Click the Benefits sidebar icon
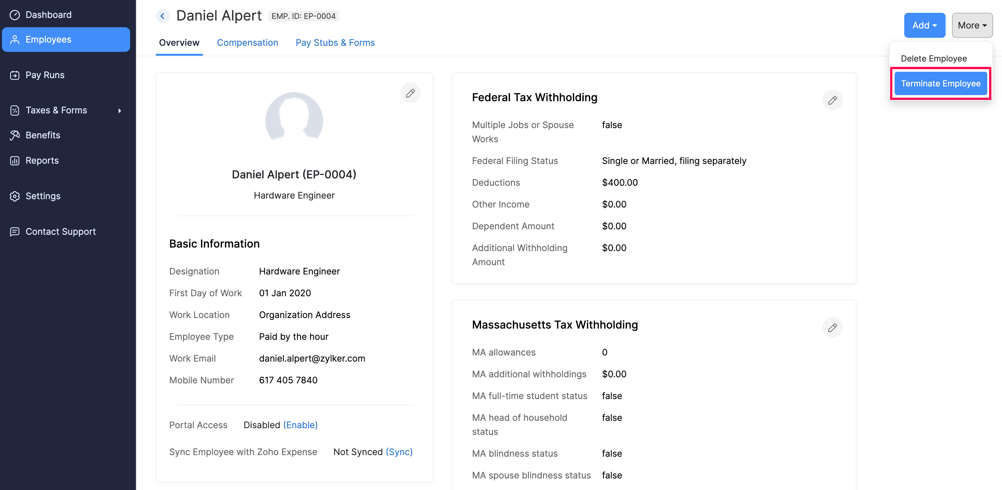This screenshot has height=490, width=1002. click(x=15, y=135)
